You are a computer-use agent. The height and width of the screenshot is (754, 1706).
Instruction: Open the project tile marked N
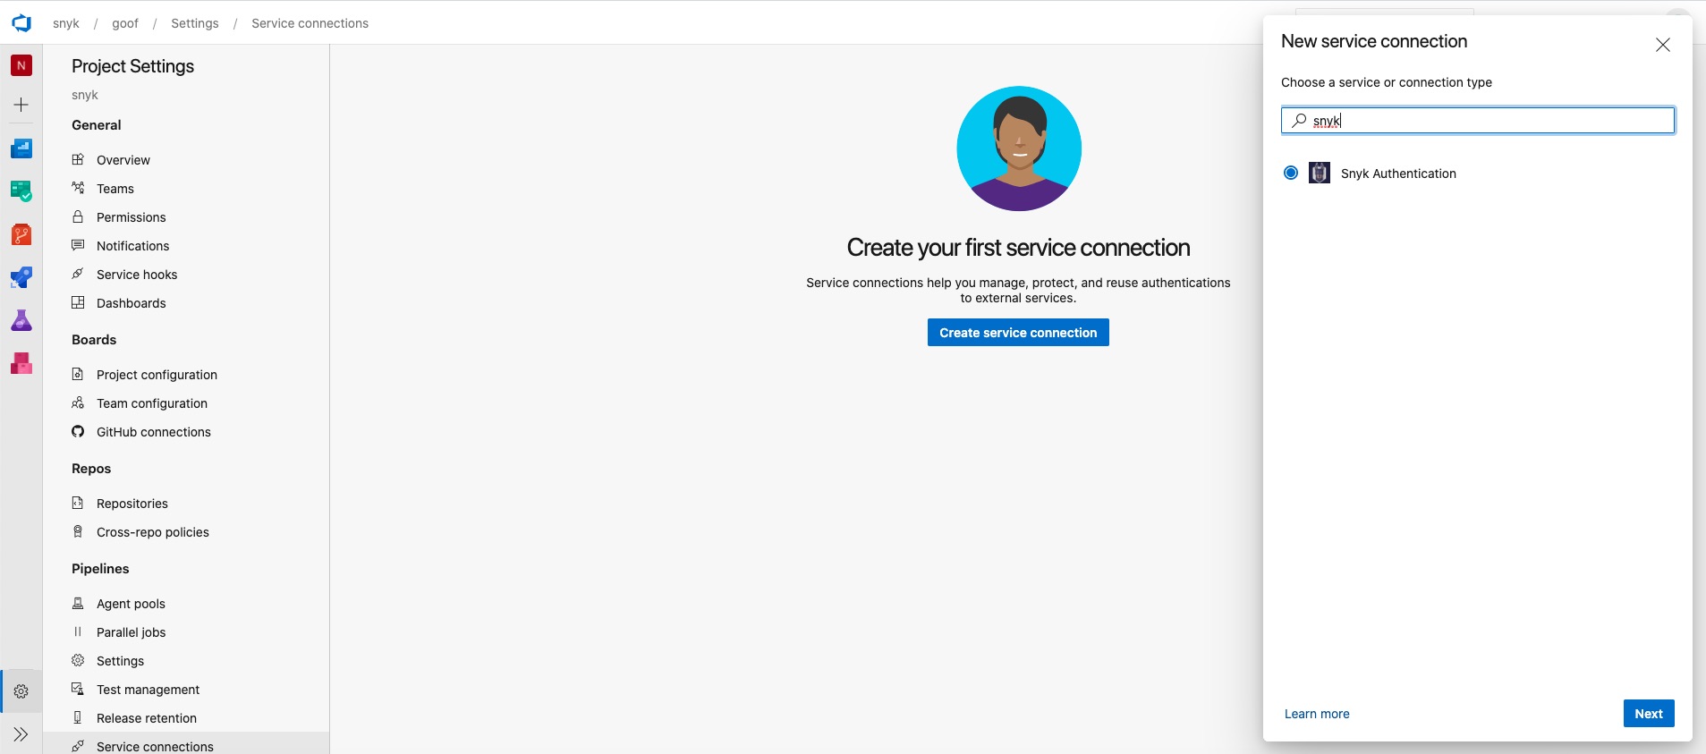click(x=21, y=65)
